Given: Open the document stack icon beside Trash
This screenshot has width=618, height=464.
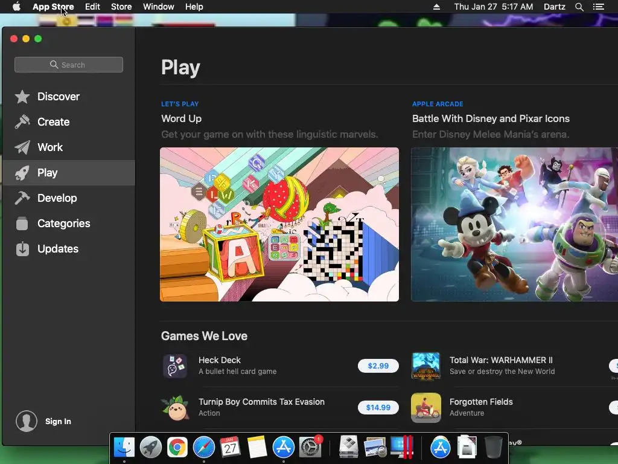Looking at the screenshot, I should click(x=467, y=448).
